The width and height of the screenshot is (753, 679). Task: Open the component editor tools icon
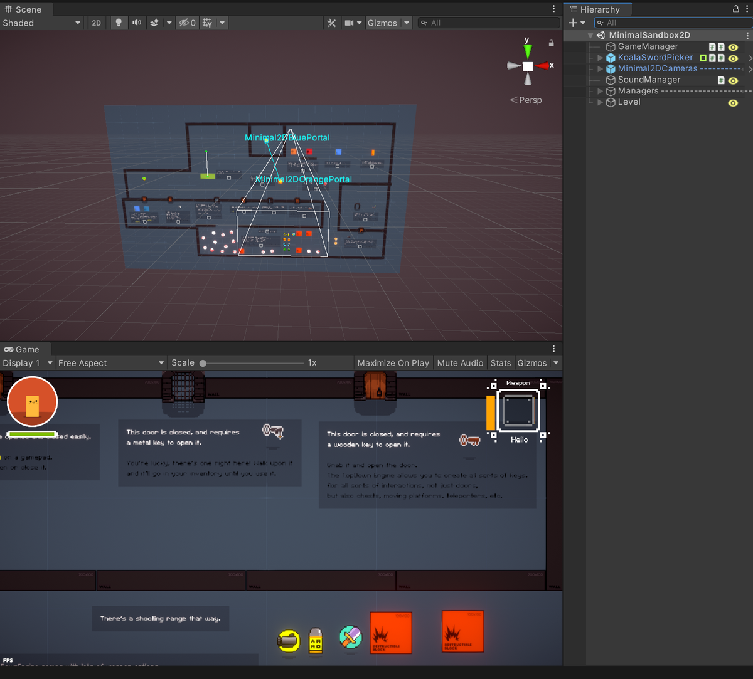pyautogui.click(x=331, y=23)
